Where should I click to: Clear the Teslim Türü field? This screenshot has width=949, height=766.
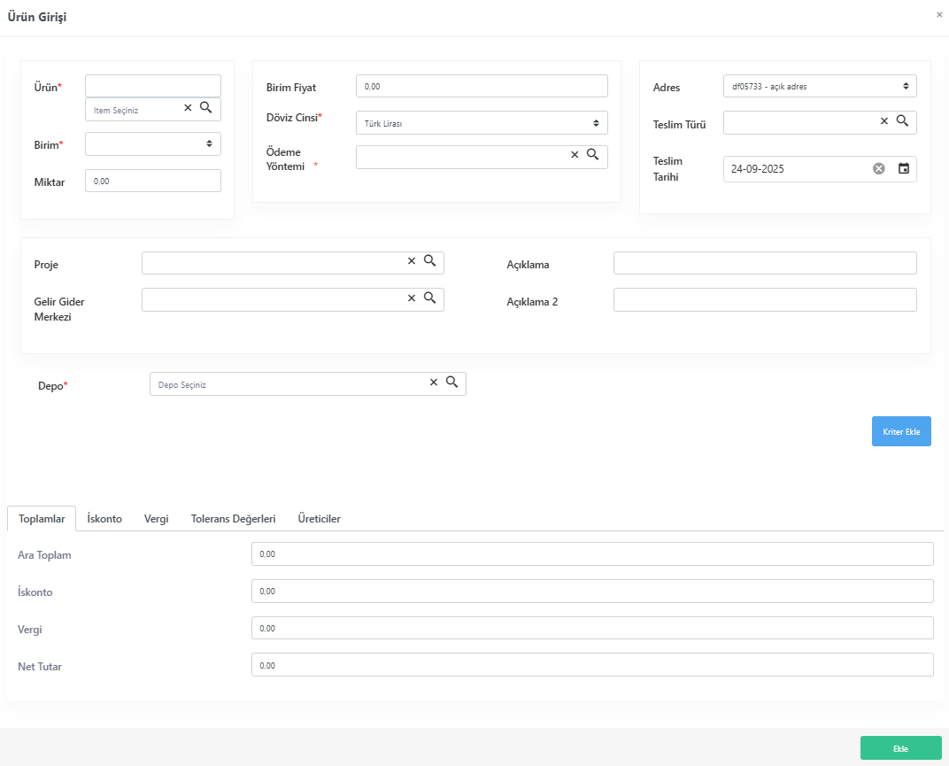884,121
